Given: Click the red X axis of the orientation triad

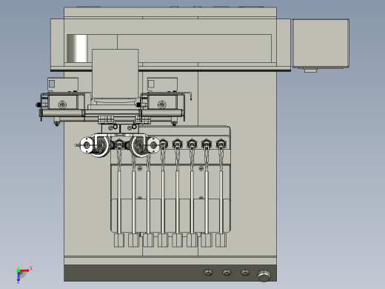Looking at the screenshot, I should tap(24, 270).
